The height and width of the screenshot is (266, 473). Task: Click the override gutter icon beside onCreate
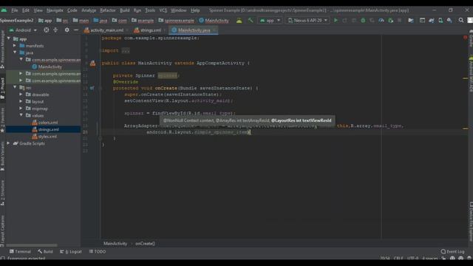[92, 88]
